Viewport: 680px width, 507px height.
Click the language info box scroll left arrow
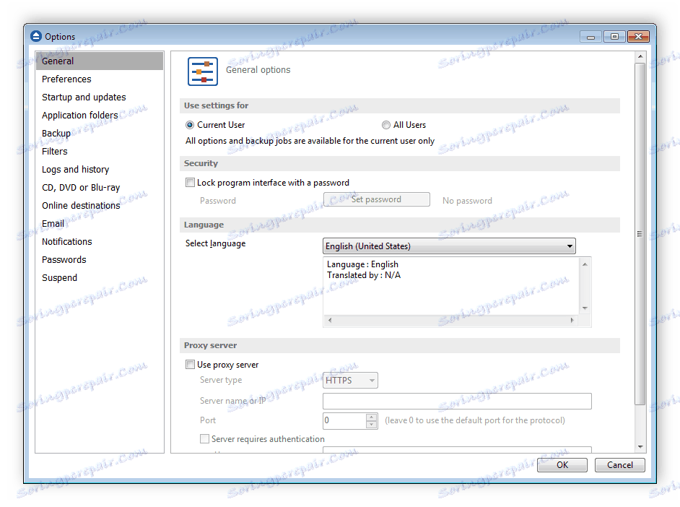coord(330,321)
